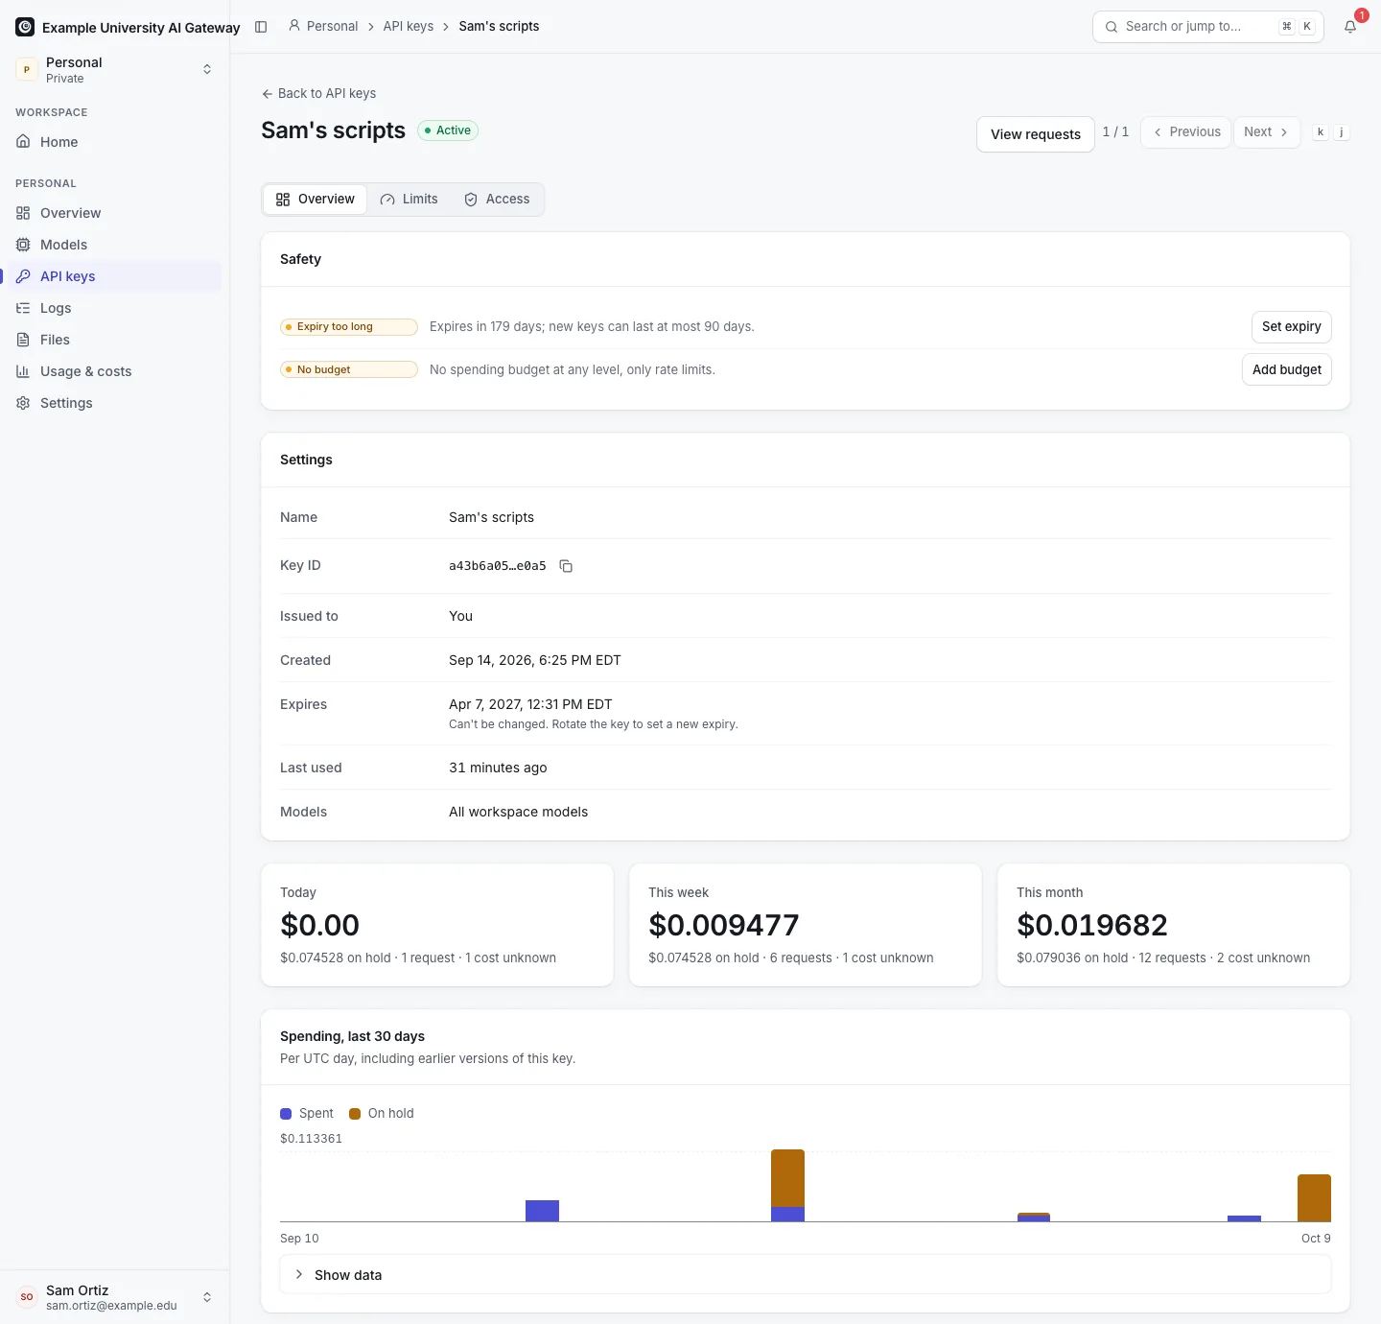
Task: Click API keys in the breadcrumb
Action: click(x=409, y=27)
